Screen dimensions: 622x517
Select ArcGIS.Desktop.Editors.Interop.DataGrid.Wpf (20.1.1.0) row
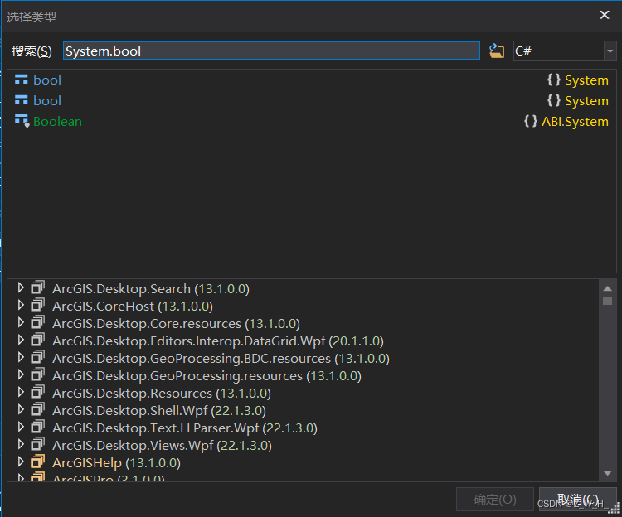tap(218, 341)
